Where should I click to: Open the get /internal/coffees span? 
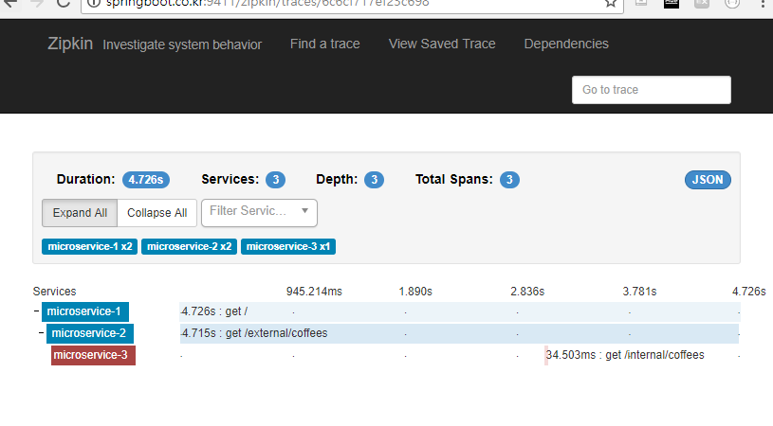625,355
